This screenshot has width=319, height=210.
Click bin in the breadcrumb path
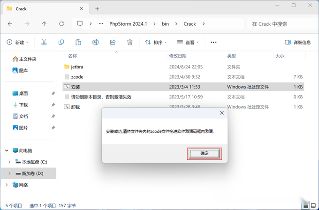point(166,24)
